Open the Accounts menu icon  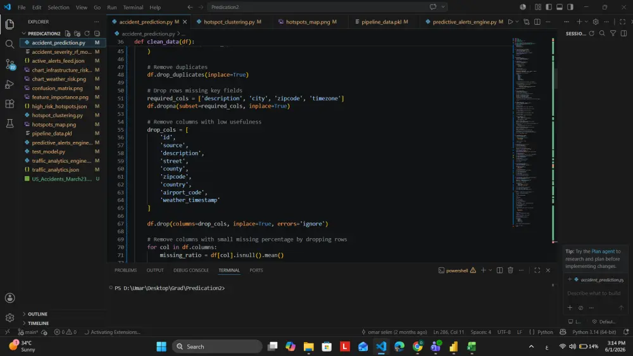[x=9, y=298]
